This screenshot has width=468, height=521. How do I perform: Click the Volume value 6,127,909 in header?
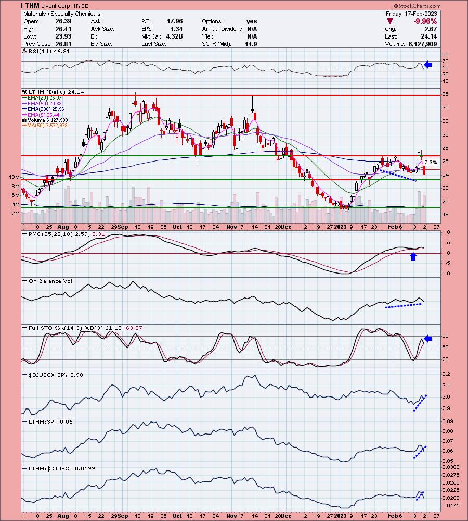coord(423,44)
